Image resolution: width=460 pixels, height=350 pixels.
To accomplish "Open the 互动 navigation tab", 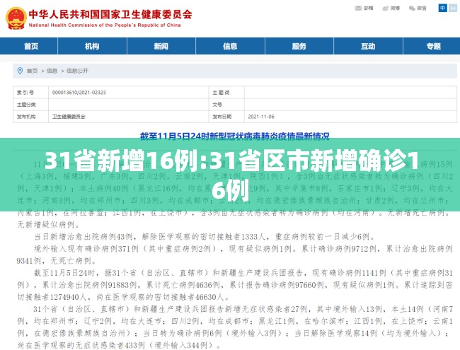I will [x=368, y=46].
